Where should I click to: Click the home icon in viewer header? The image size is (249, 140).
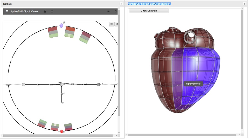[108, 11]
